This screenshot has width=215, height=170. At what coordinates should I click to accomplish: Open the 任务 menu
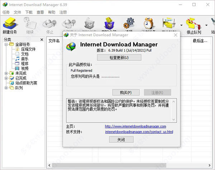pyautogui.click(x=6, y=12)
